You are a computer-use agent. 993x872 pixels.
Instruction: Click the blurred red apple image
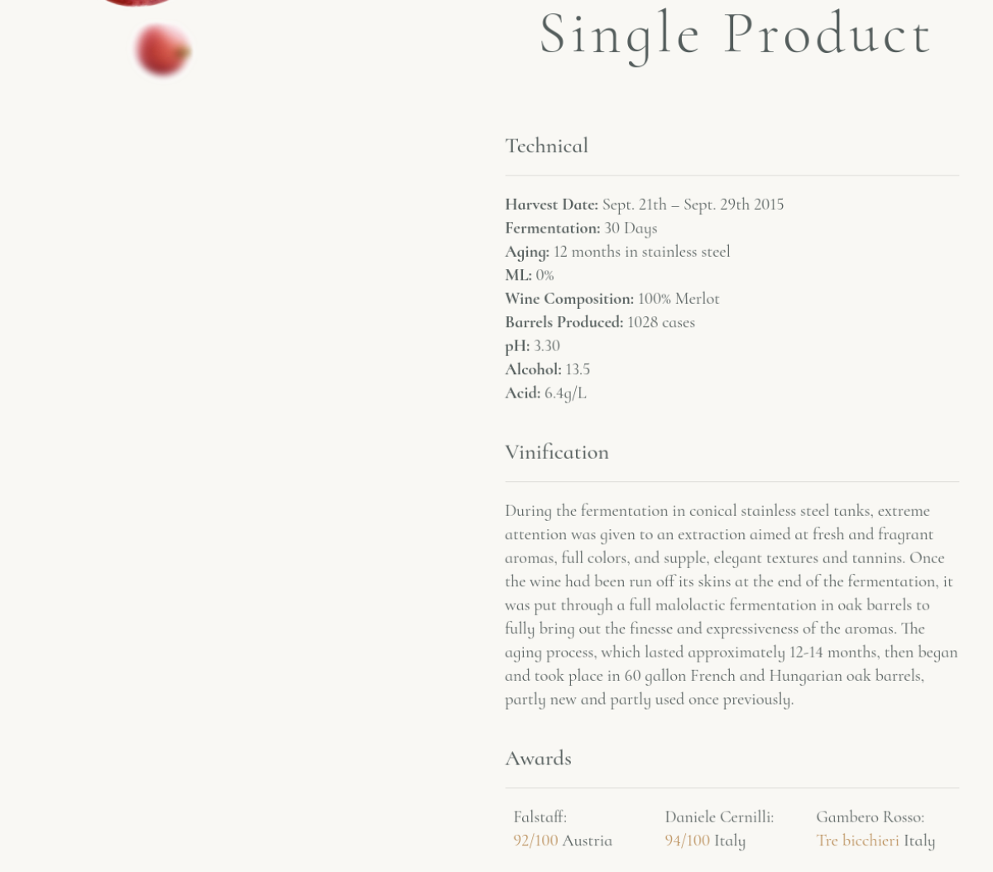[162, 51]
